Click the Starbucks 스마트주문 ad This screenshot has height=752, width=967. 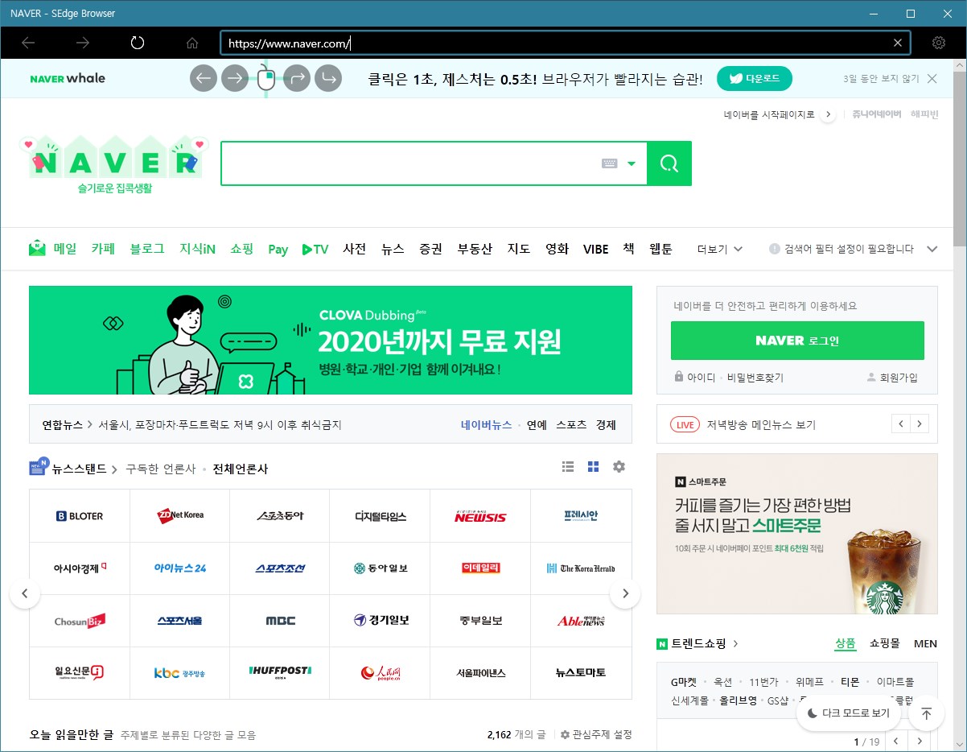click(x=797, y=534)
